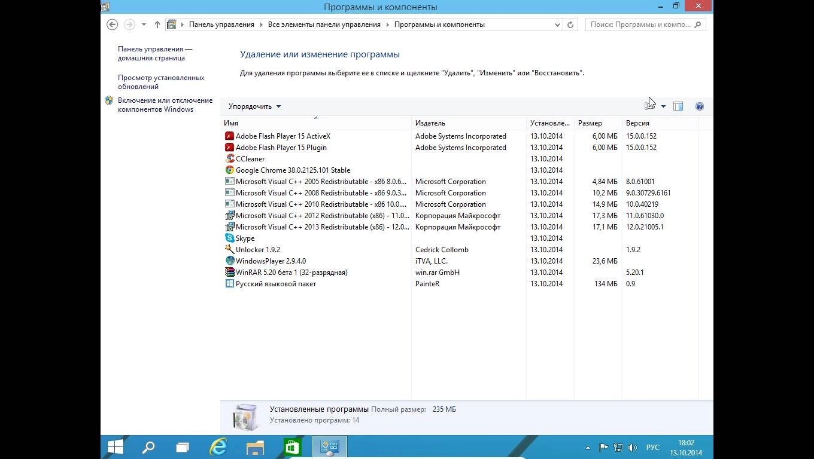Sort by the Версия column header
814x459 pixels.
point(660,123)
